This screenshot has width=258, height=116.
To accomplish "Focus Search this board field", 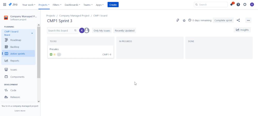I will click(63, 30).
